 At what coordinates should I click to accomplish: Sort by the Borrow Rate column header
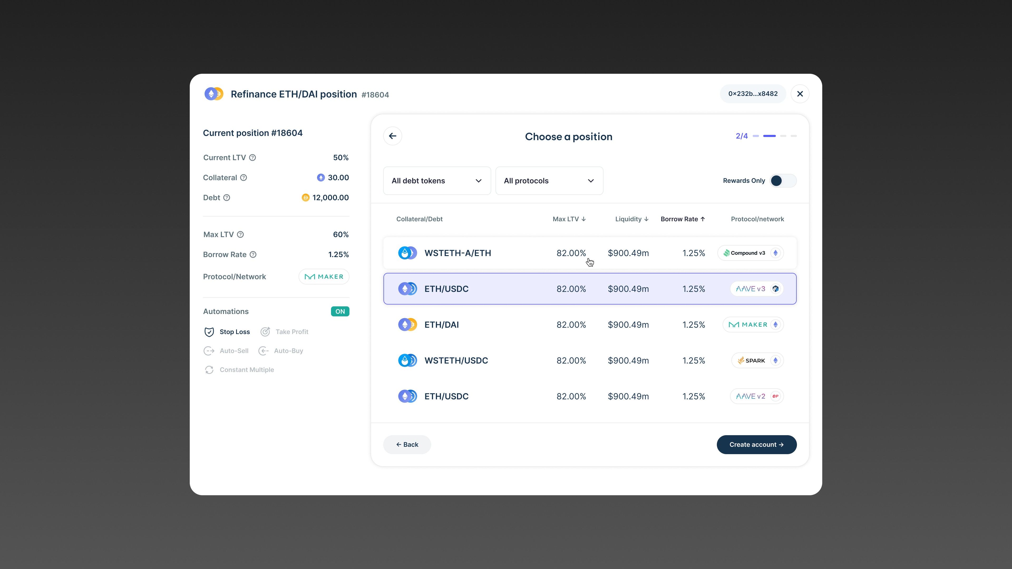[682, 219]
